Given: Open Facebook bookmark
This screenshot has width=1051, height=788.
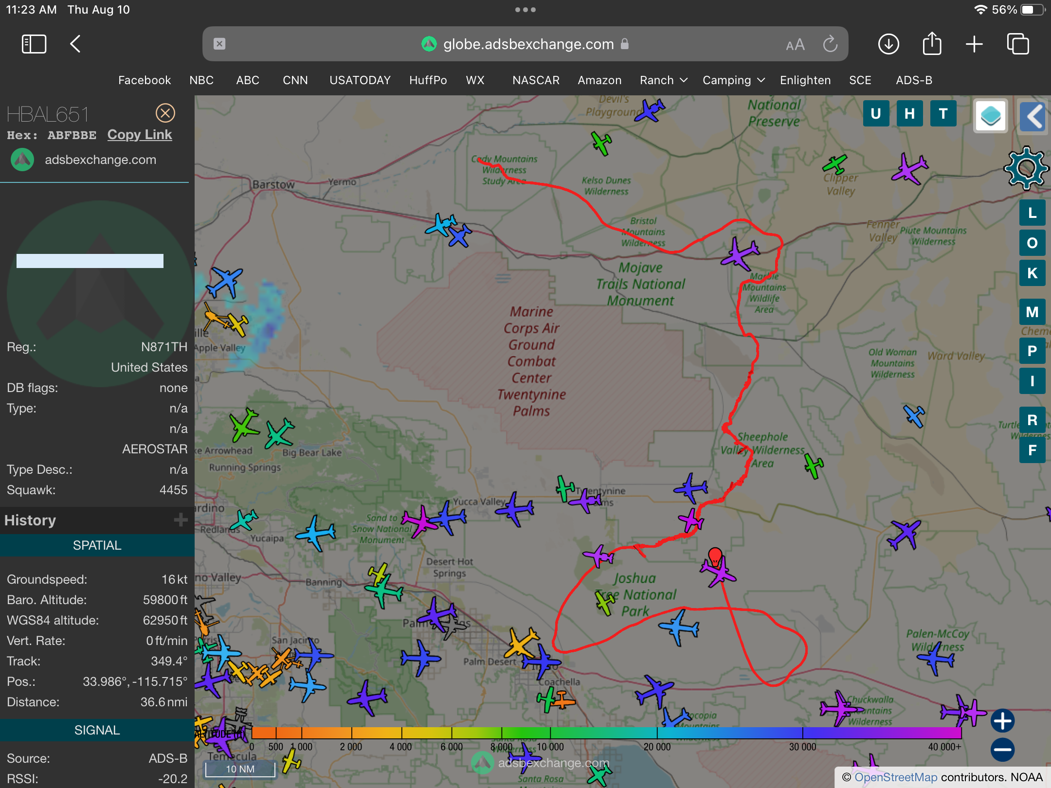Looking at the screenshot, I should [145, 80].
